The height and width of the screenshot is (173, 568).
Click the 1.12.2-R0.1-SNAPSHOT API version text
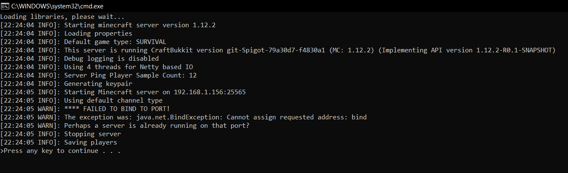click(516, 50)
